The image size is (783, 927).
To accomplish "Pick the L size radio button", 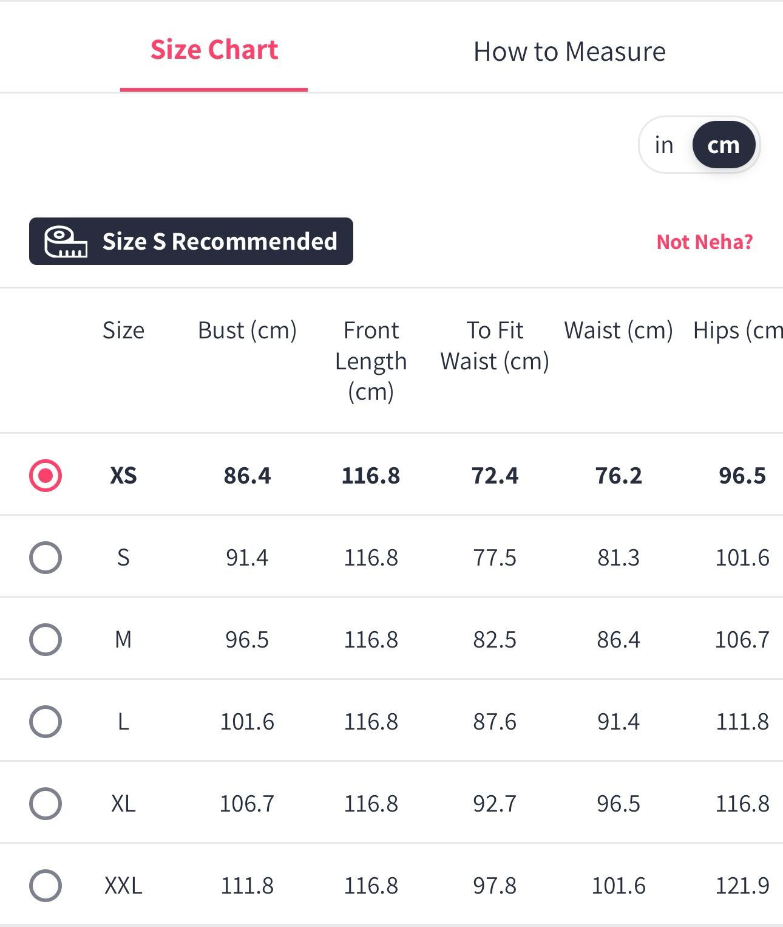I will tap(46, 722).
